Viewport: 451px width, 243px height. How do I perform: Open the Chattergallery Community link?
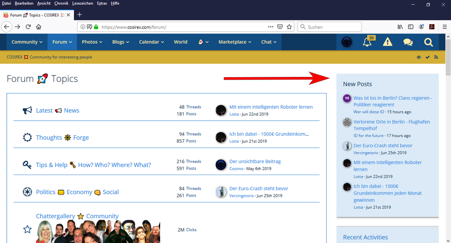[77, 216]
